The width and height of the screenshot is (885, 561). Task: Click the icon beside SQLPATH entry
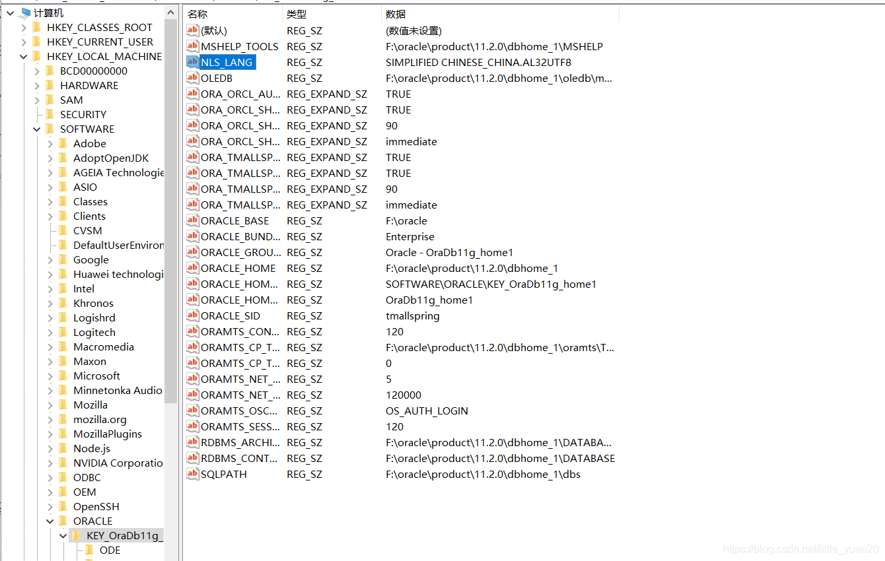[193, 474]
